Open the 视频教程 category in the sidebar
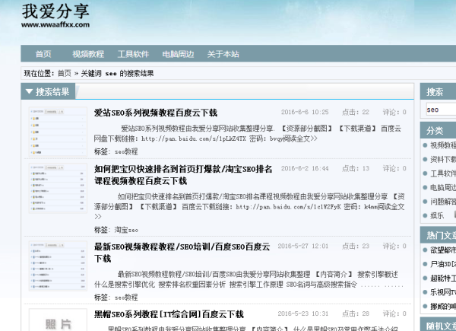The image size is (456, 331). 443,145
